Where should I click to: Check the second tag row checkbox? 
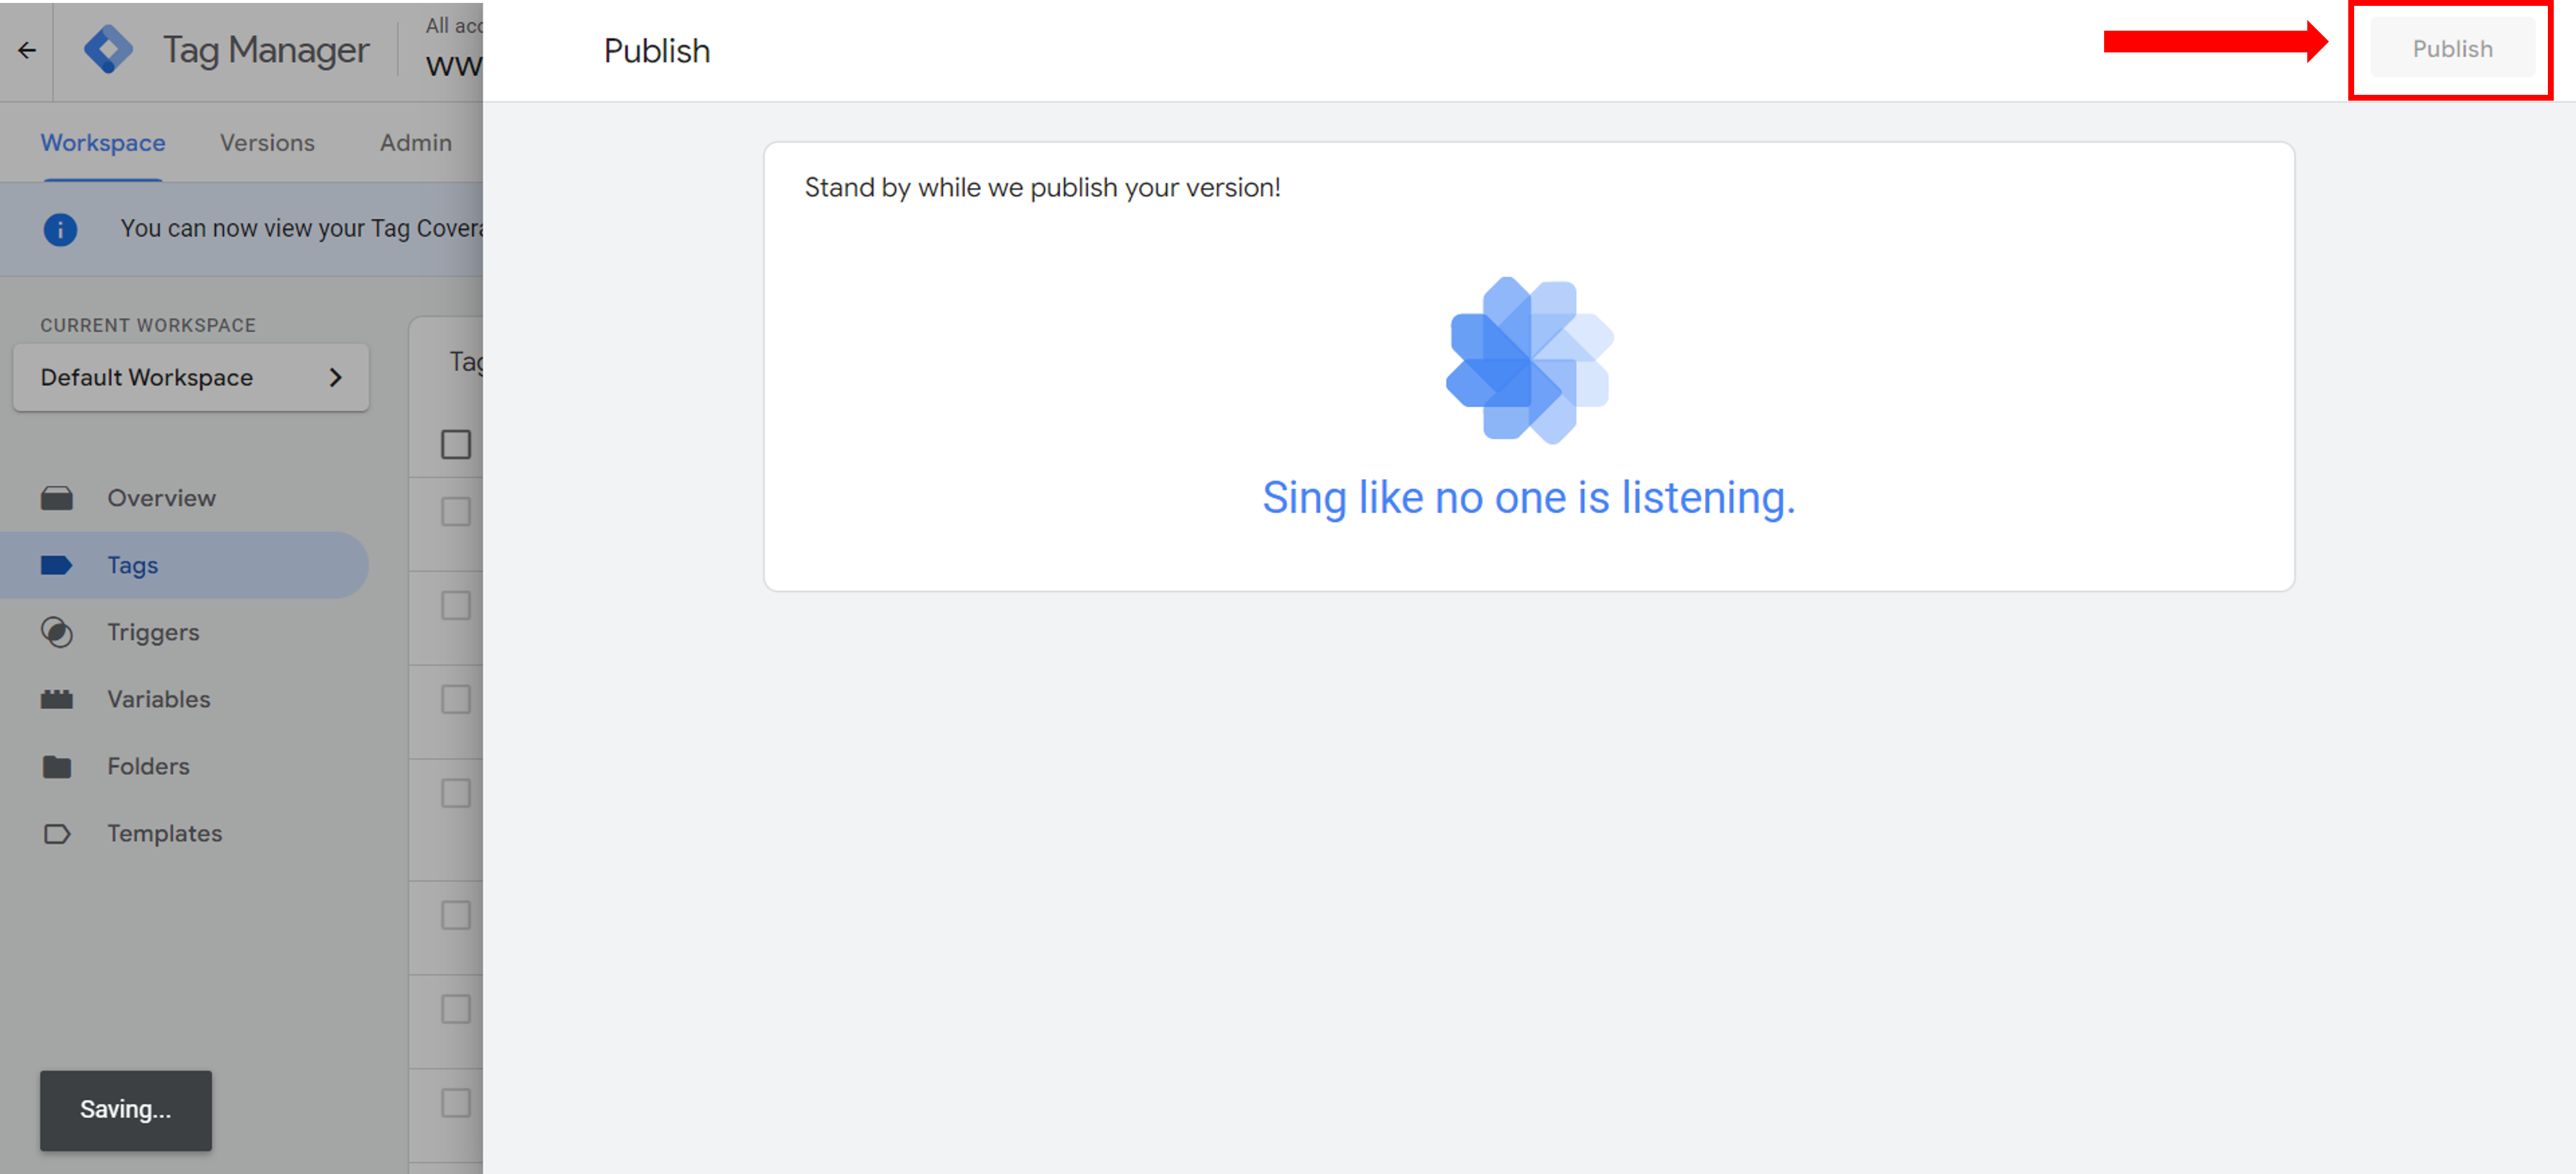[x=456, y=606]
